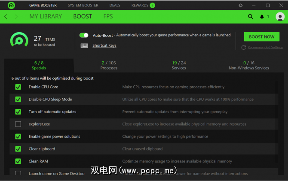Uncheck Enable game power solutions checkbox
This screenshot has height=181, width=288.
tap(18, 136)
